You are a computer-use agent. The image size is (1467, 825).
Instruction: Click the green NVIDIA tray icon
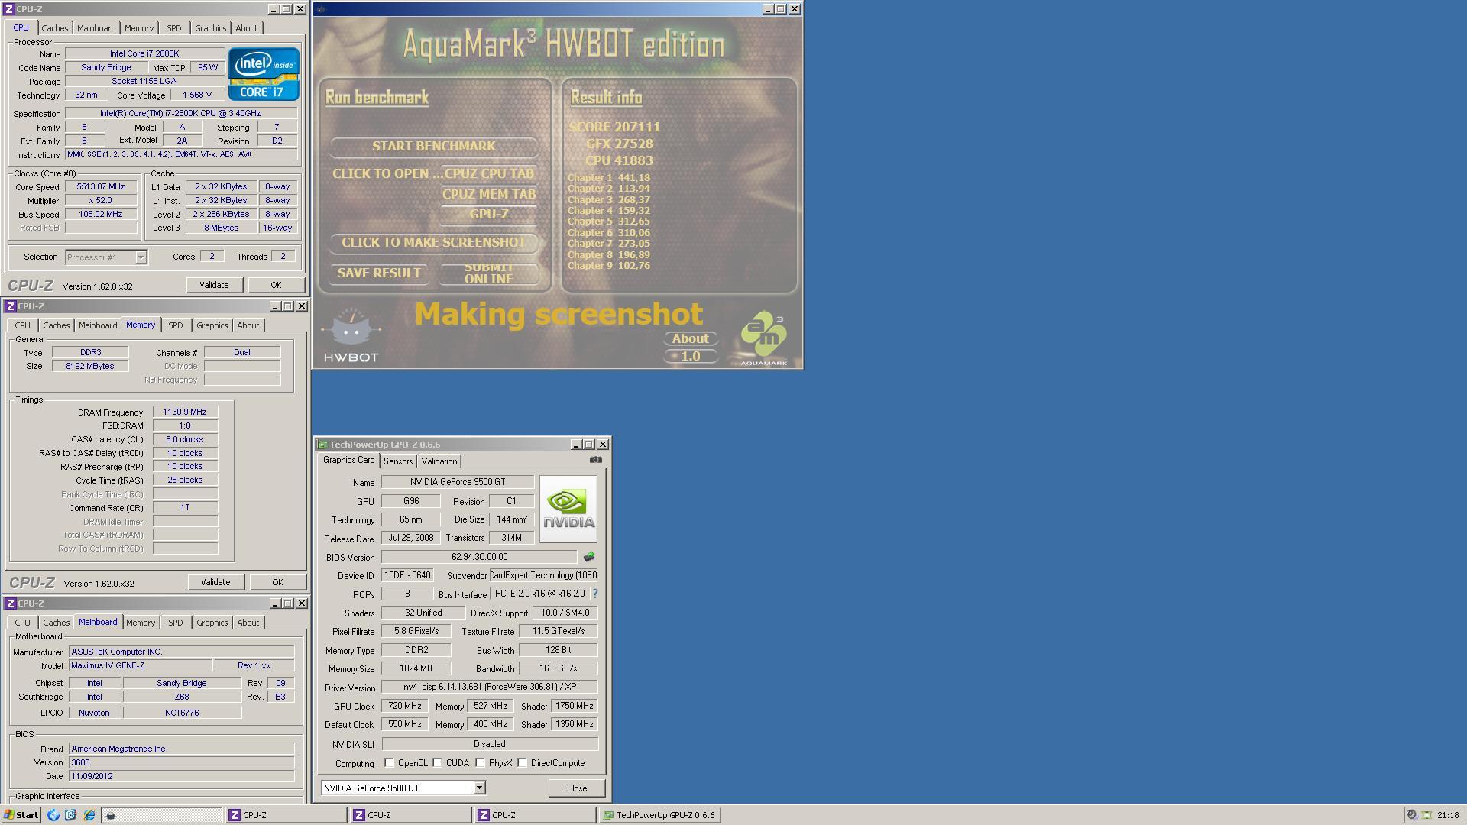(1427, 815)
